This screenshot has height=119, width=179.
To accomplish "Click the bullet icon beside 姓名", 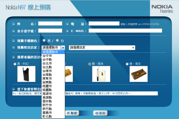I will [13, 24].
